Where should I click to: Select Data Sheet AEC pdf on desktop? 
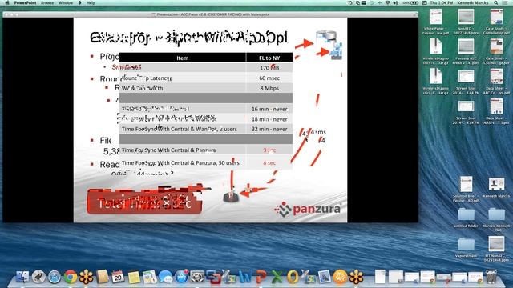tap(497, 82)
